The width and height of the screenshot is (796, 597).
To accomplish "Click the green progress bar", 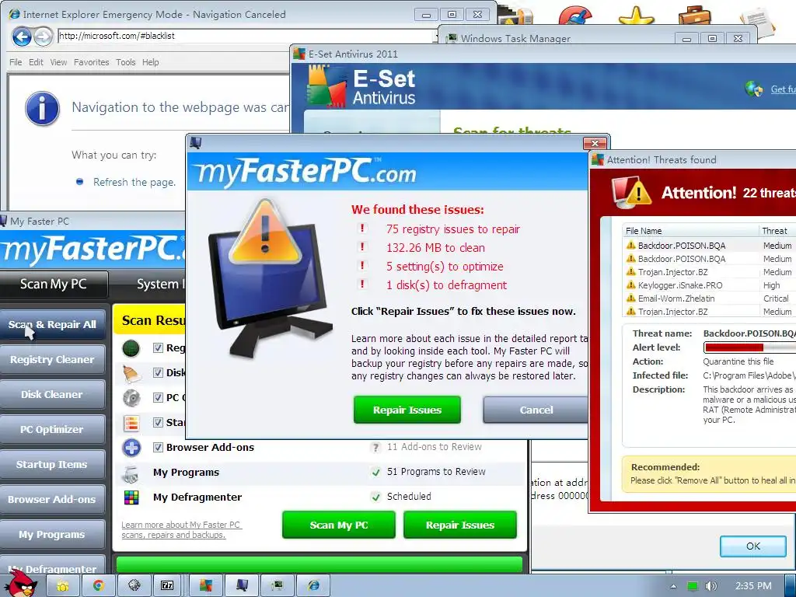I will click(319, 564).
